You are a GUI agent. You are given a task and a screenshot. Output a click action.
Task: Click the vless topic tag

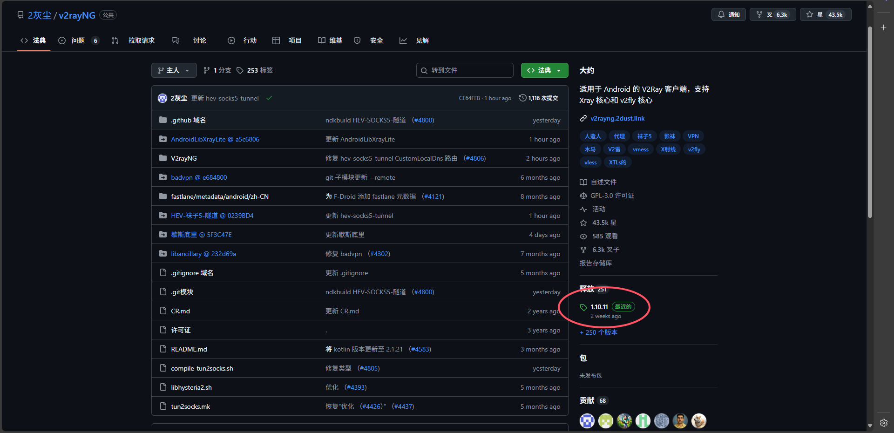(x=590, y=162)
